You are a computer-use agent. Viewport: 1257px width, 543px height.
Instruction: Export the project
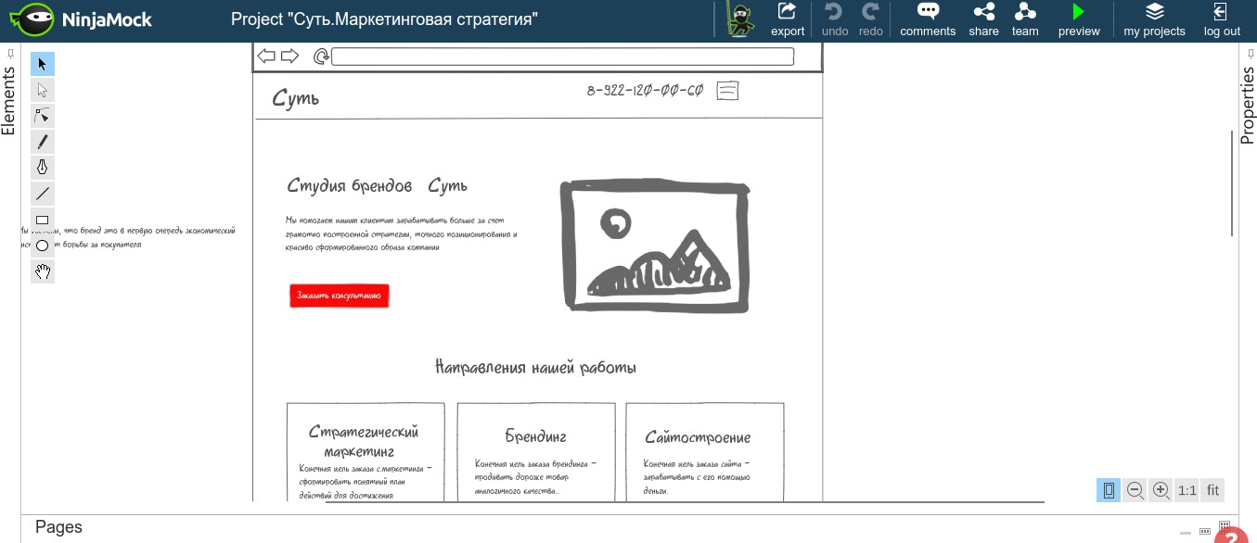tap(788, 19)
